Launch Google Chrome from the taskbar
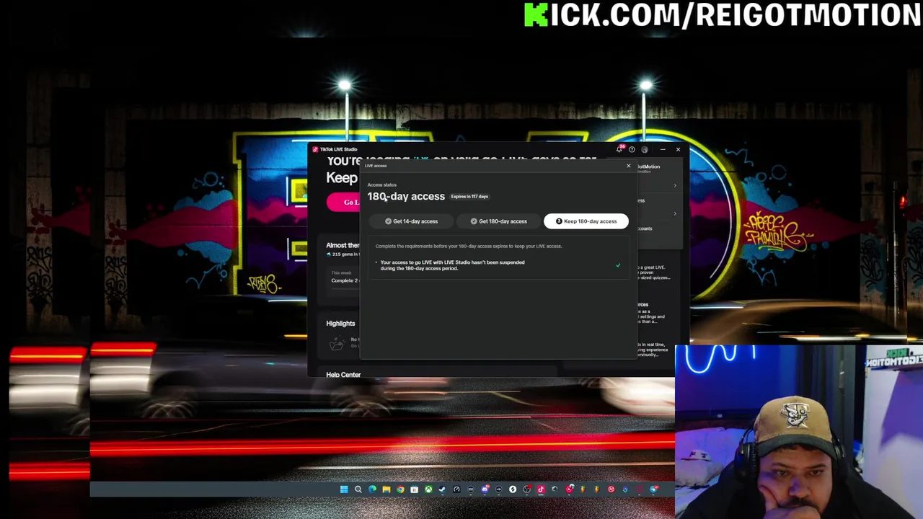Image resolution: width=923 pixels, height=519 pixels. [400, 489]
